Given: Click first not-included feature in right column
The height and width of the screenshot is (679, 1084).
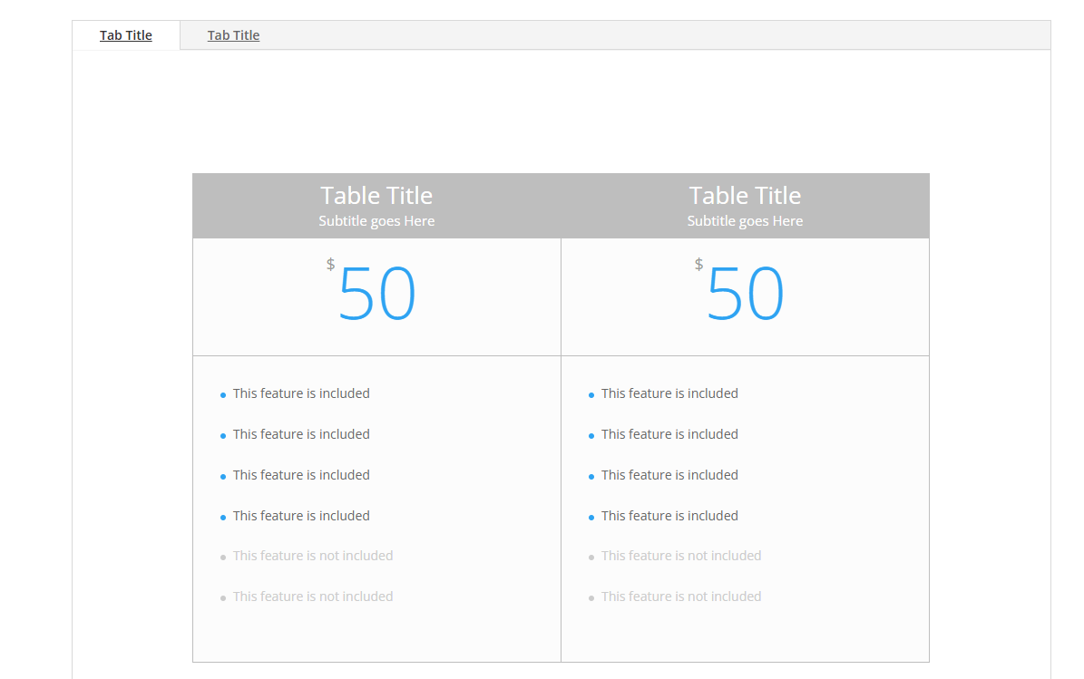Looking at the screenshot, I should (681, 556).
